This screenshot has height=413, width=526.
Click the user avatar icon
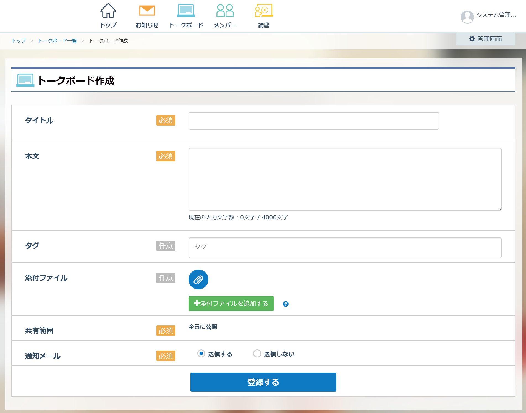point(467,17)
